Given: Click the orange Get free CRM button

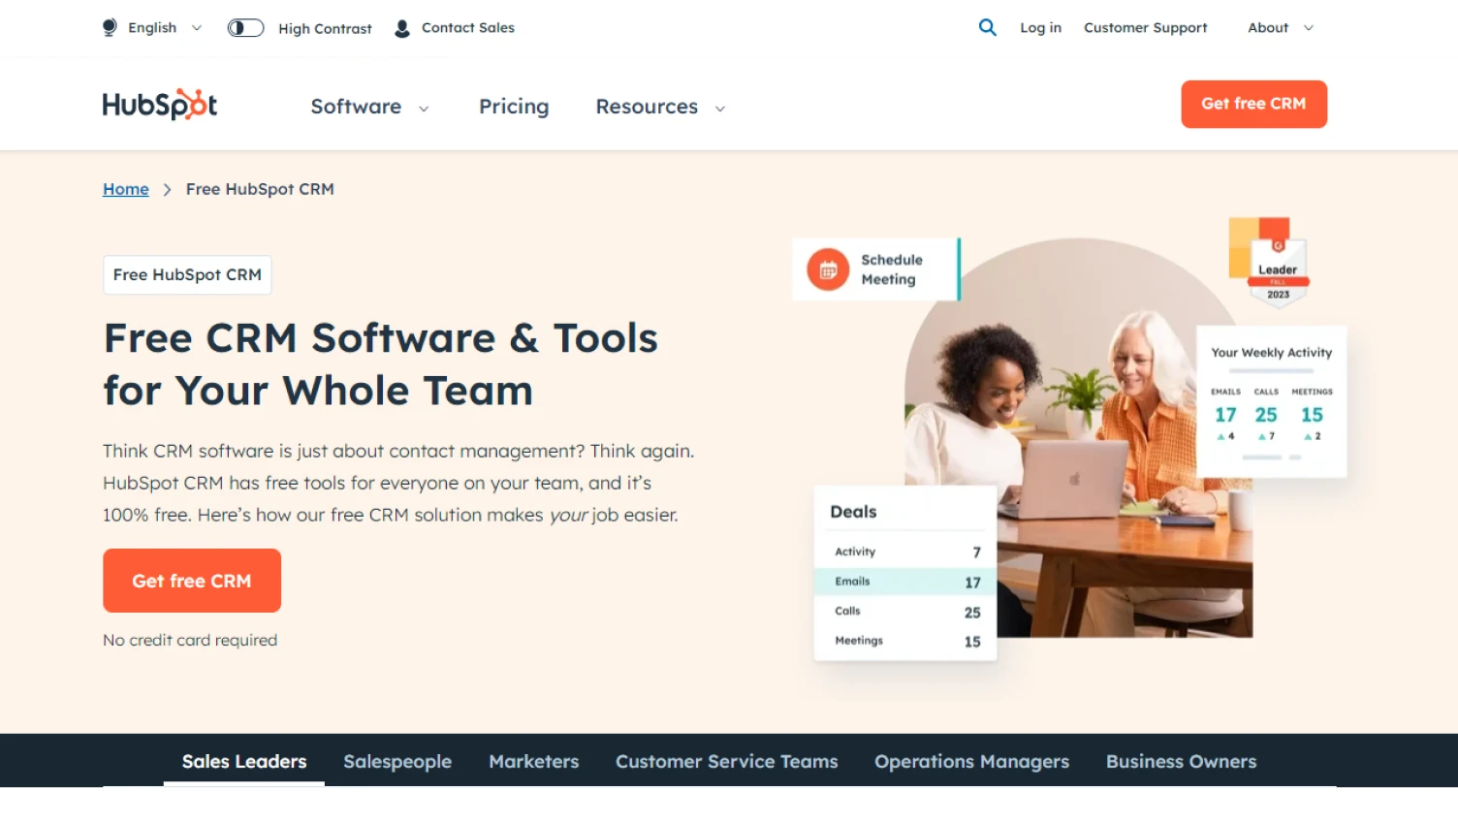Looking at the screenshot, I should click(191, 580).
